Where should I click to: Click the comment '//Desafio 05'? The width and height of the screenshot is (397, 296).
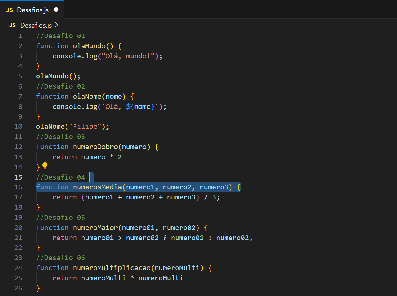(60, 218)
